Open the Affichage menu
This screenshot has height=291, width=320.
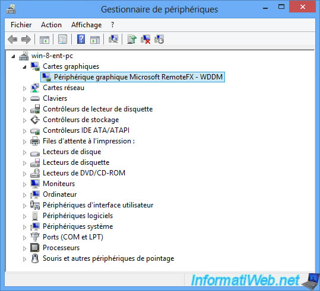(x=86, y=25)
